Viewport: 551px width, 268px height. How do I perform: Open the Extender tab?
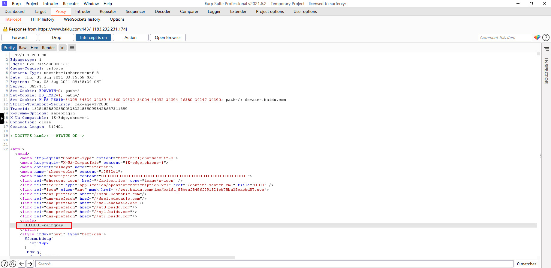238,11
